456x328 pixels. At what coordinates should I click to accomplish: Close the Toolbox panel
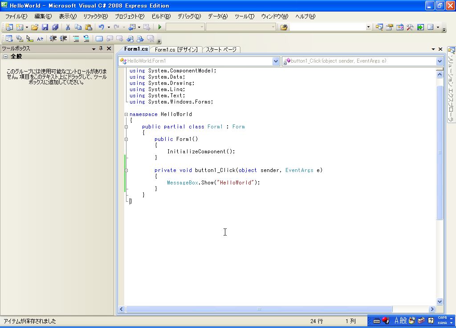pos(109,48)
